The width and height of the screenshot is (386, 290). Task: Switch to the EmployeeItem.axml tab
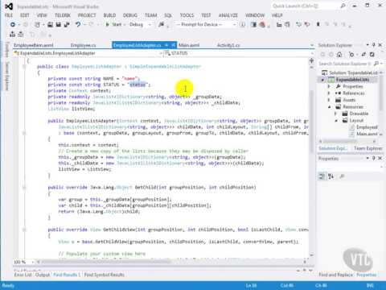click(x=34, y=45)
